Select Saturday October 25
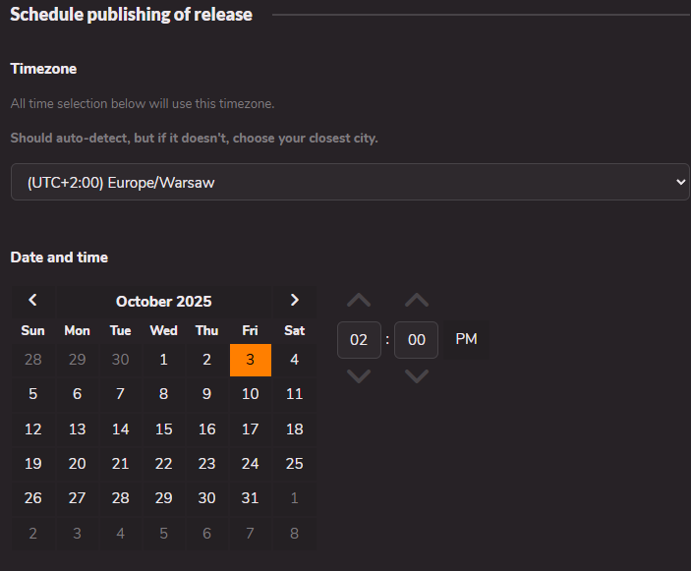Image resolution: width=691 pixels, height=571 pixels. (x=294, y=463)
